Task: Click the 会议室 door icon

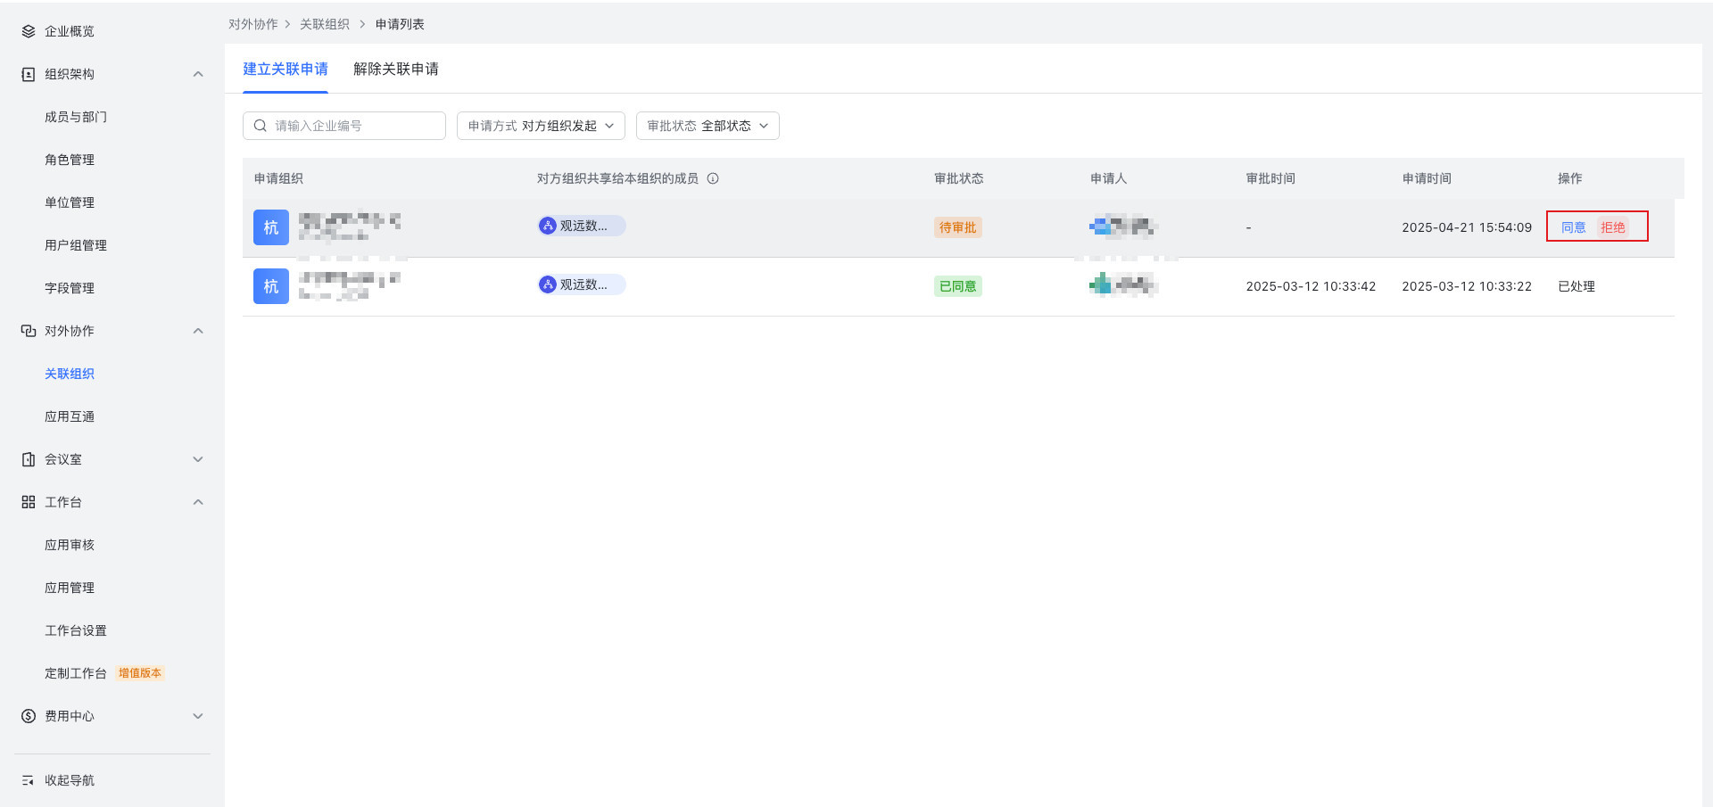Action: click(x=29, y=459)
